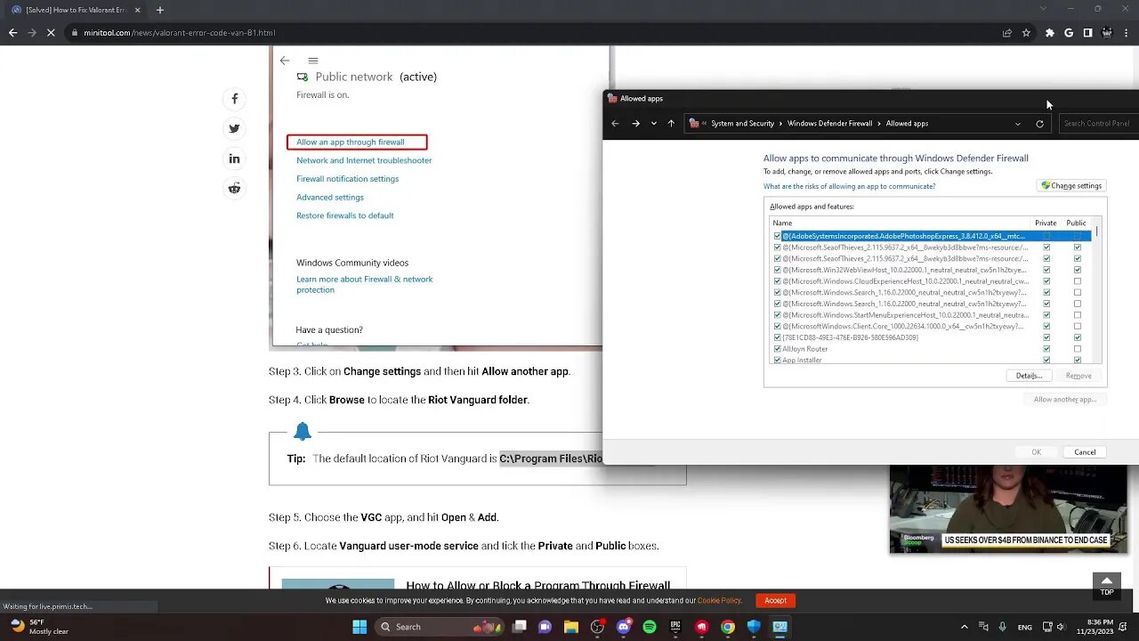Toggle Public checkbox for StartMenuExperienceHost
Viewport: 1139px width, 641px height.
pyautogui.click(x=1078, y=315)
